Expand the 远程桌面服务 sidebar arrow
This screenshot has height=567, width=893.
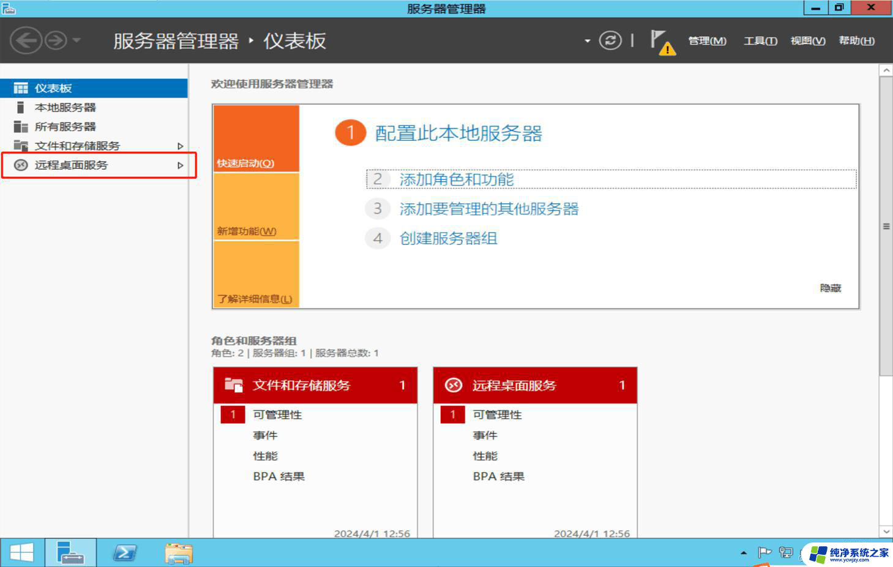(x=180, y=165)
